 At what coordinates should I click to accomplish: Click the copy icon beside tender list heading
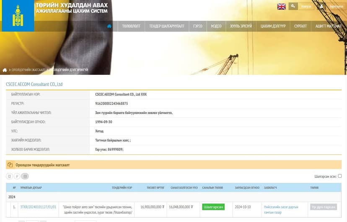10,165
